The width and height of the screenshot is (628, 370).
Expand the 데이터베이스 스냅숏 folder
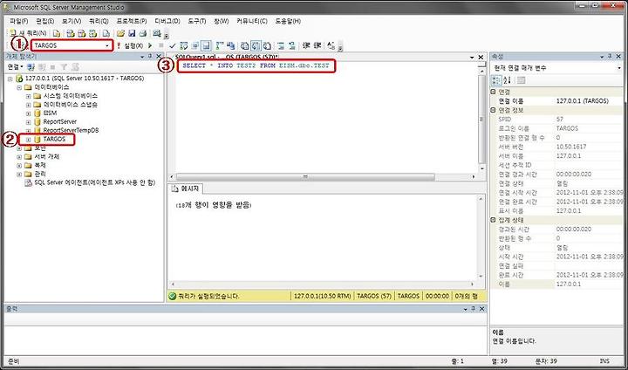pos(28,105)
